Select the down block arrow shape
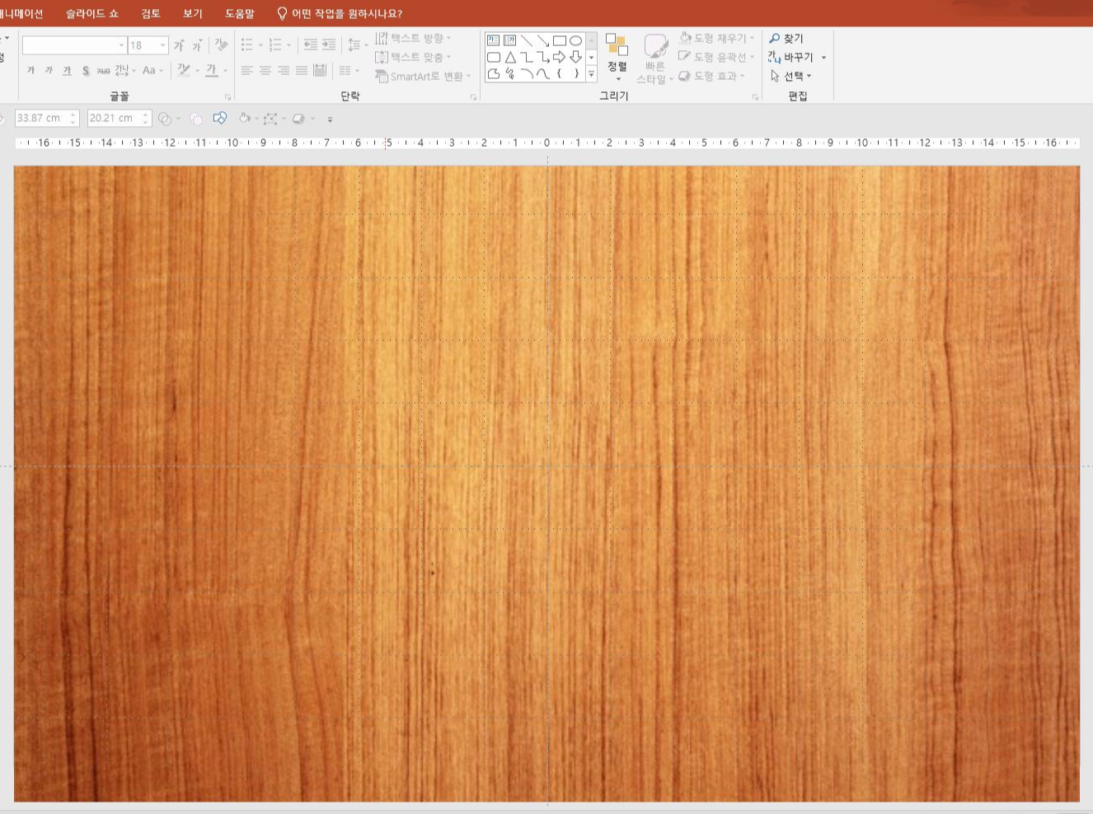The height and width of the screenshot is (814, 1093). [575, 57]
